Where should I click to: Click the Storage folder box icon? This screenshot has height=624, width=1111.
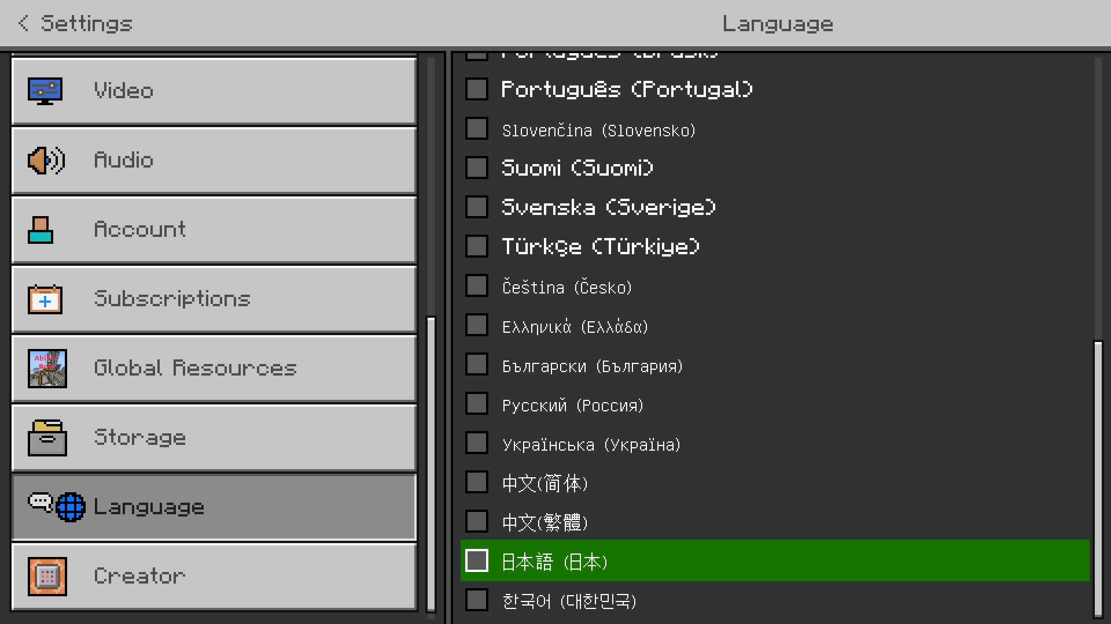[47, 438]
